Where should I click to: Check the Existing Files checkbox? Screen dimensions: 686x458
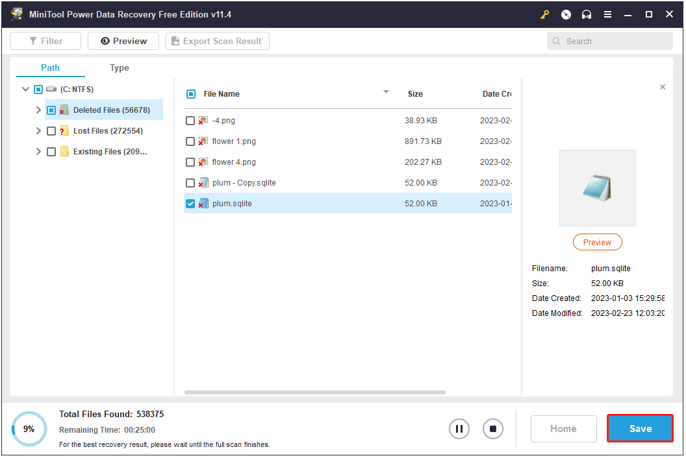[x=51, y=152]
